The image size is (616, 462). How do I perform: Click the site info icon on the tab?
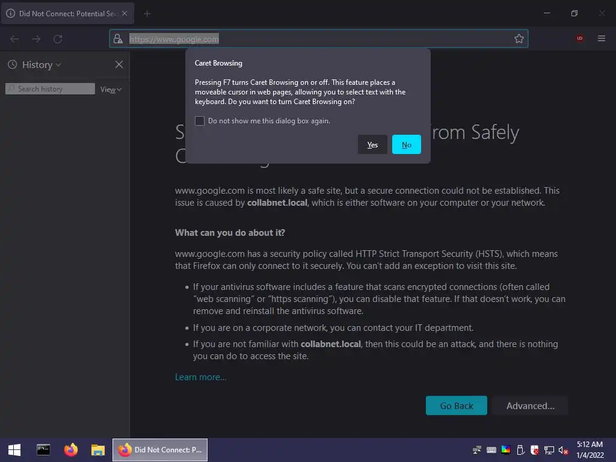11,13
